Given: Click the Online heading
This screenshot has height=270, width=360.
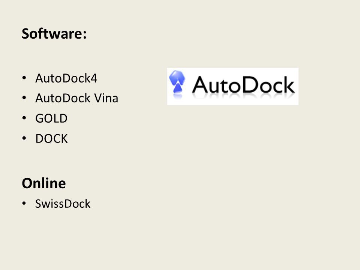Looking at the screenshot, I should tap(44, 183).
